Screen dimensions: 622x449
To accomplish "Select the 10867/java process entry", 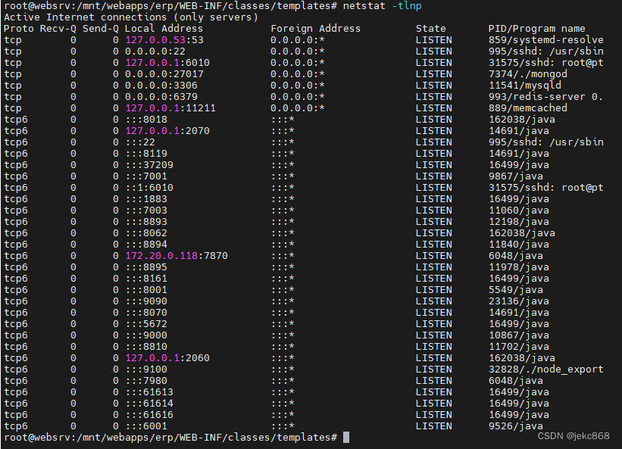I will coord(518,335).
